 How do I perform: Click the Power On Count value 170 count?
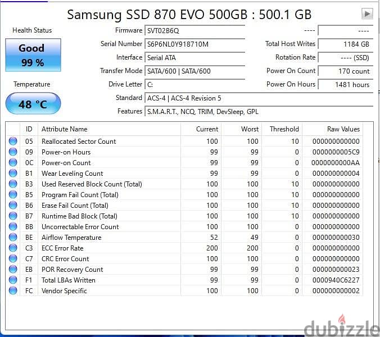(x=345, y=71)
